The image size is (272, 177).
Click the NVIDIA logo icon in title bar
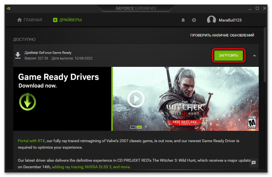tap(8, 8)
